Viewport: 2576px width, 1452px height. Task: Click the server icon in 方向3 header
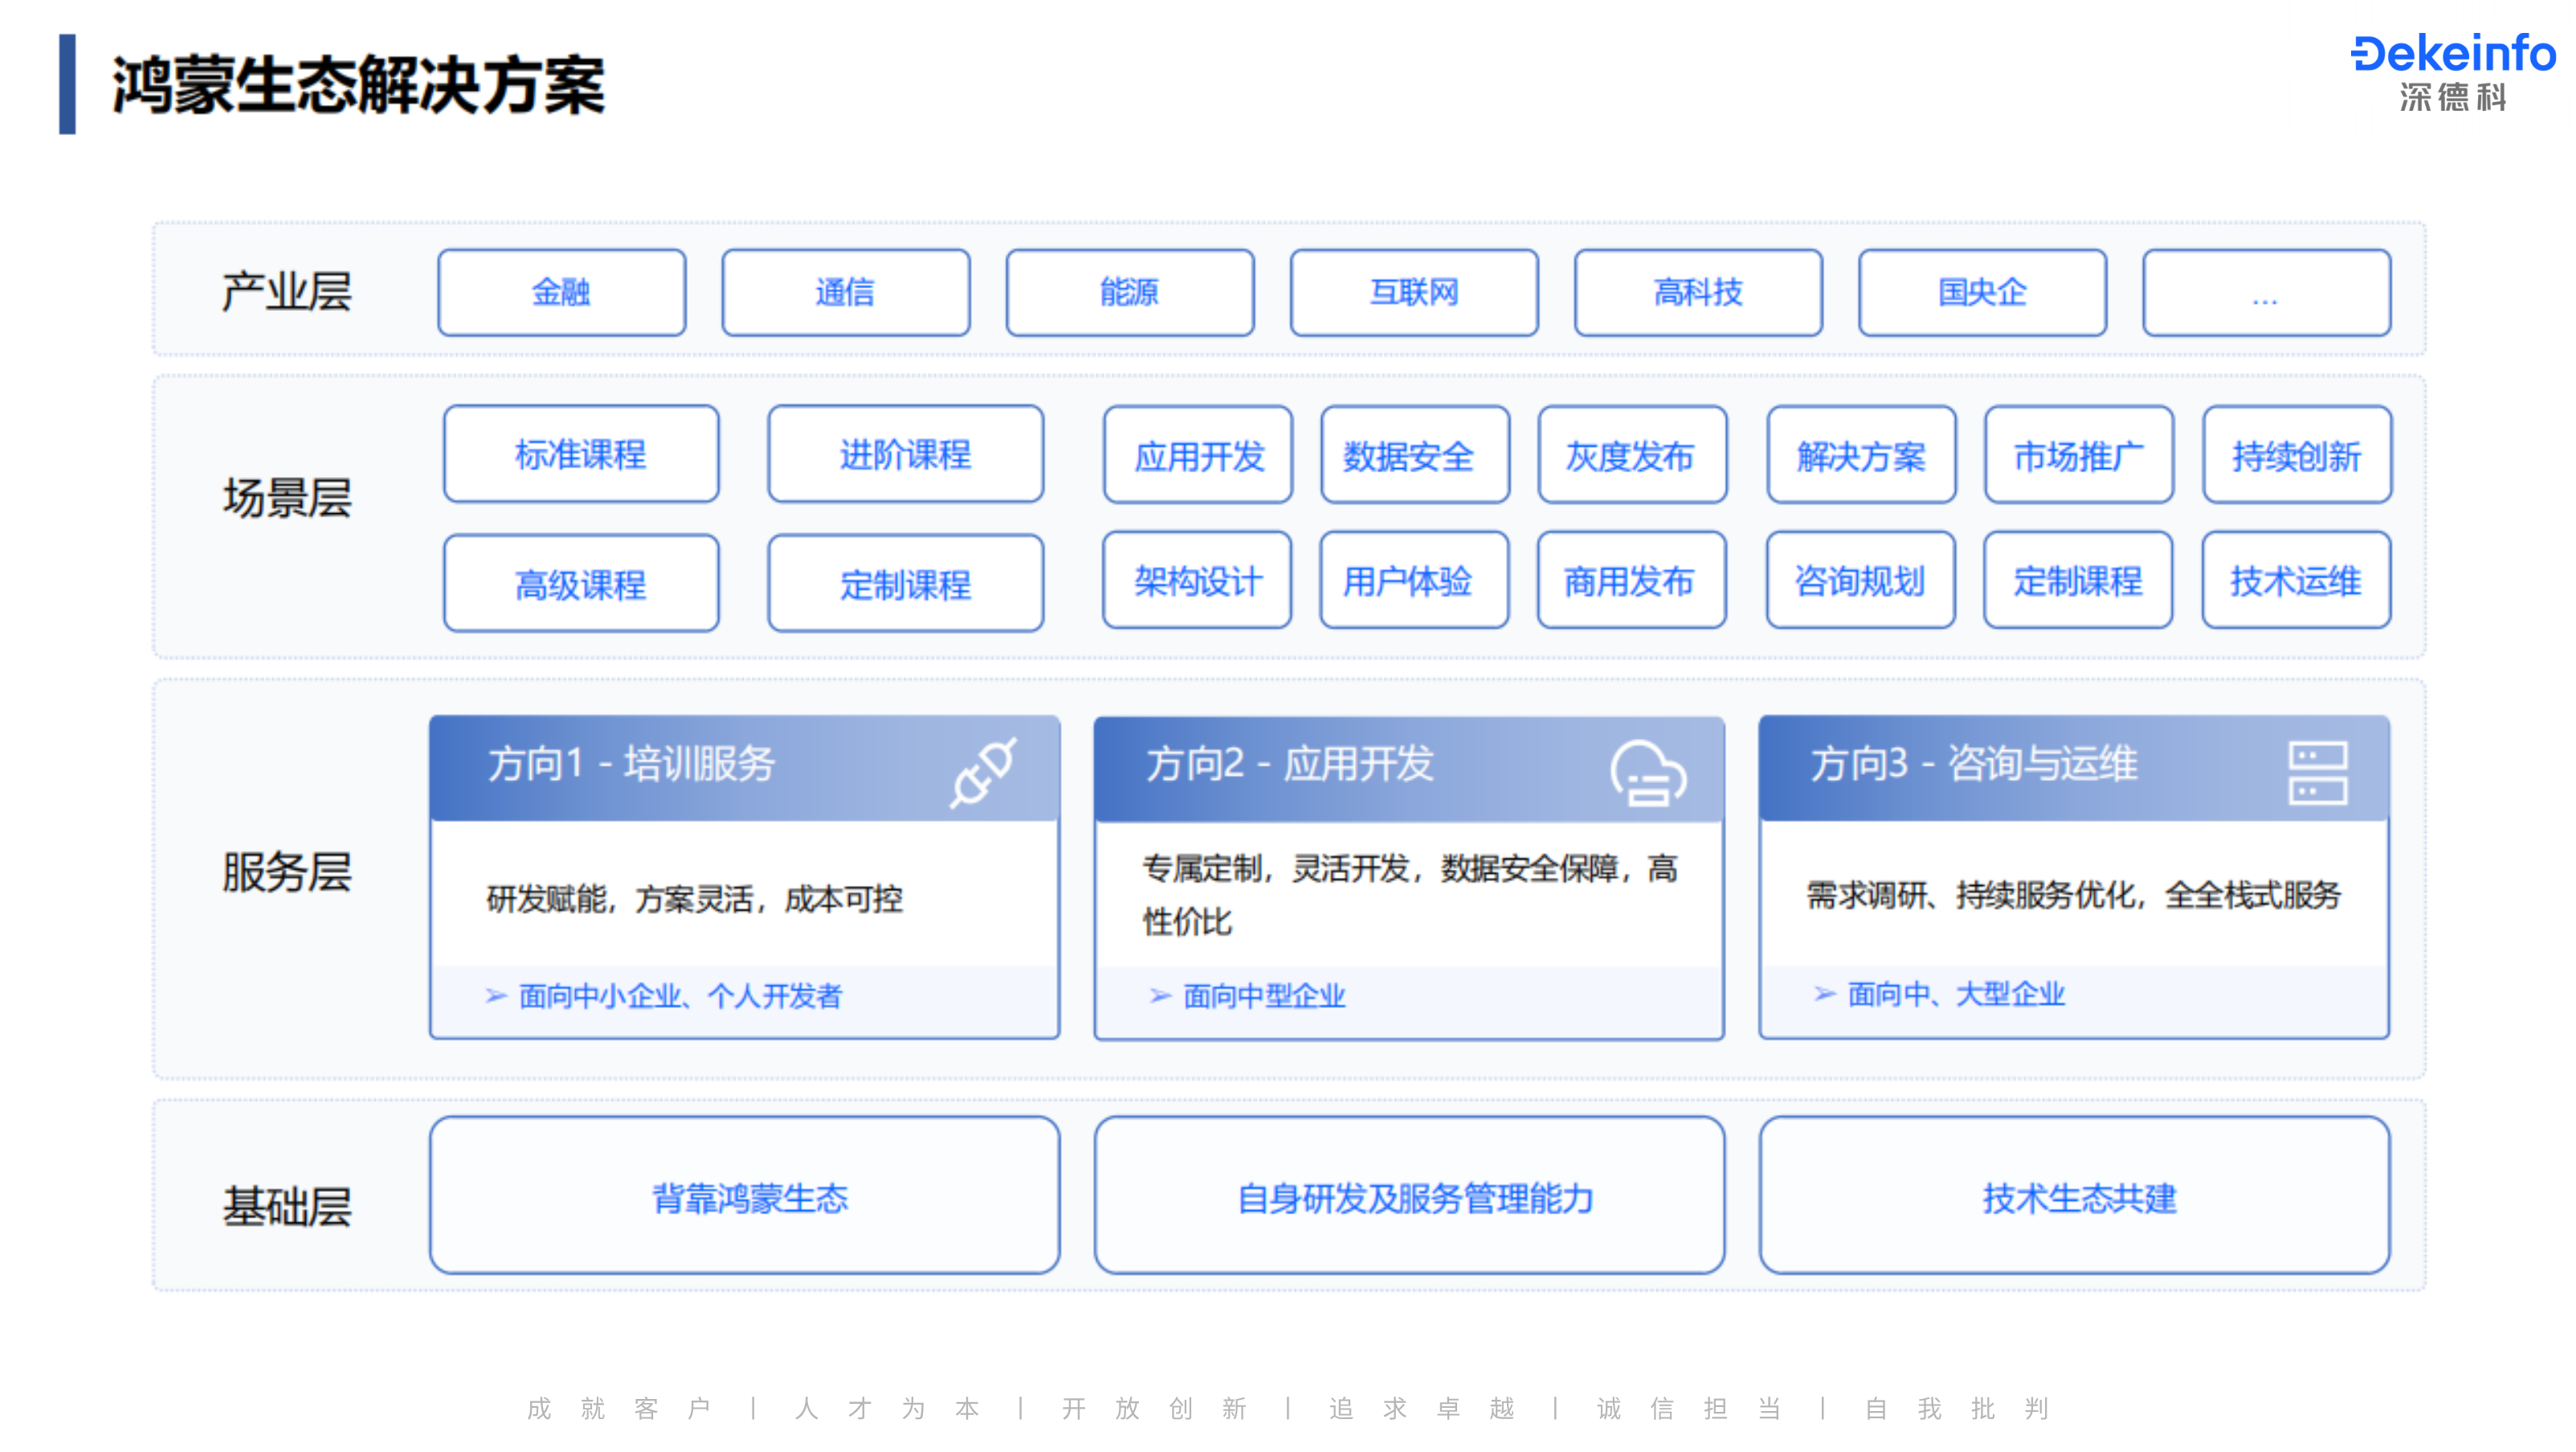point(2317,772)
